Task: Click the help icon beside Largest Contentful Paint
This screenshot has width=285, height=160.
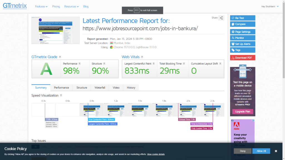Action: pyautogui.click(x=154, y=64)
